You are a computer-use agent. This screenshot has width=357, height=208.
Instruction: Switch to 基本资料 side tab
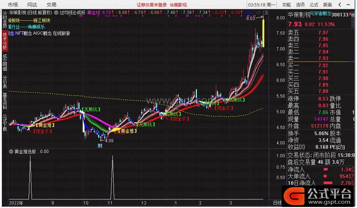coord(5,101)
